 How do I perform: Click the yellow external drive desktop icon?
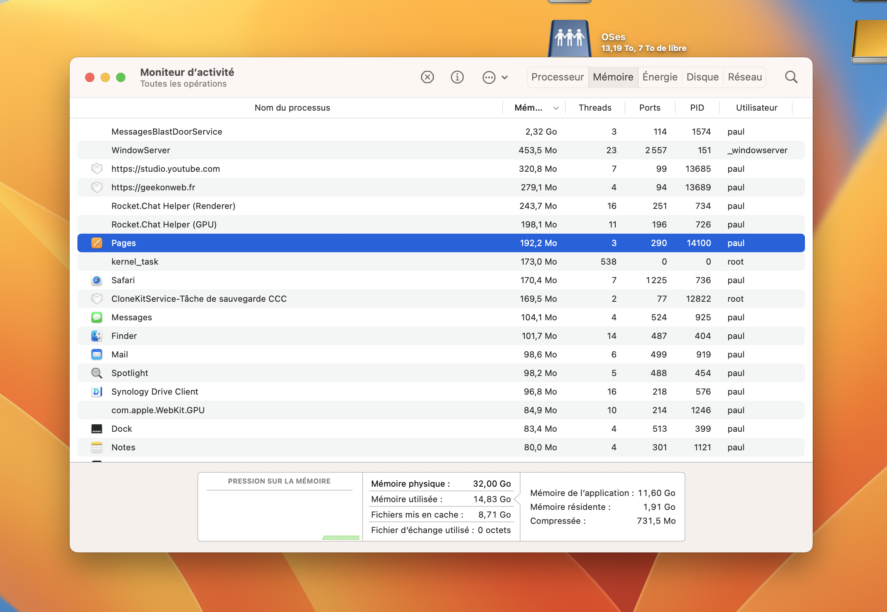[869, 42]
